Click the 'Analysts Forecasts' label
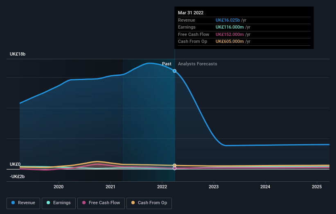 tap(198, 64)
